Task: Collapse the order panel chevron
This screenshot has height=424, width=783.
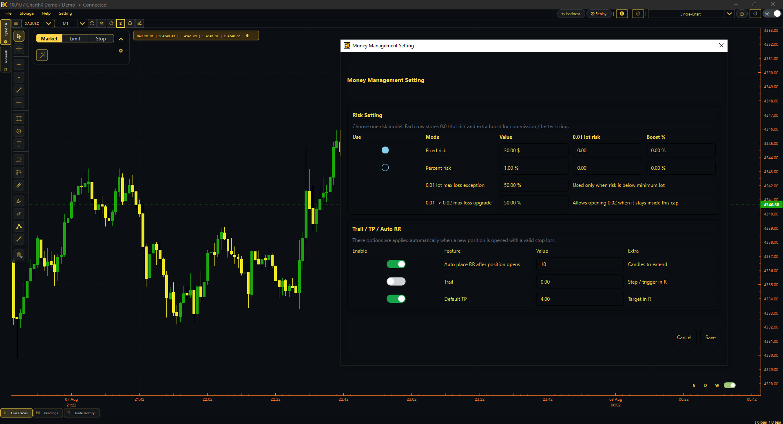Action: [121, 39]
